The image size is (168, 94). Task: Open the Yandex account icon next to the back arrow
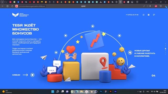click(7, 6)
